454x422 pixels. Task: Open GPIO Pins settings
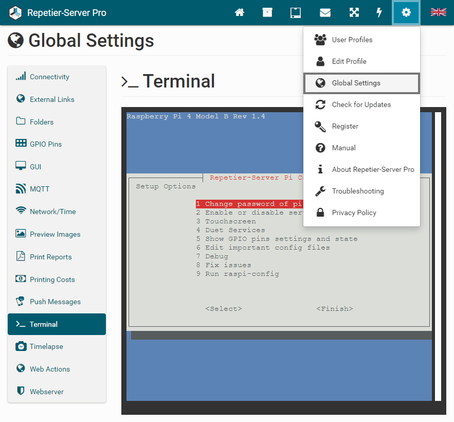click(x=57, y=144)
